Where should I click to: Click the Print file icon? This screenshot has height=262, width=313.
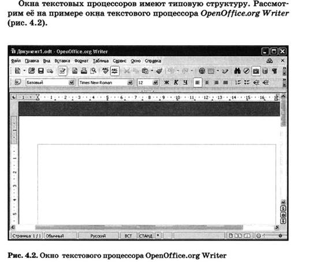(x=84, y=71)
